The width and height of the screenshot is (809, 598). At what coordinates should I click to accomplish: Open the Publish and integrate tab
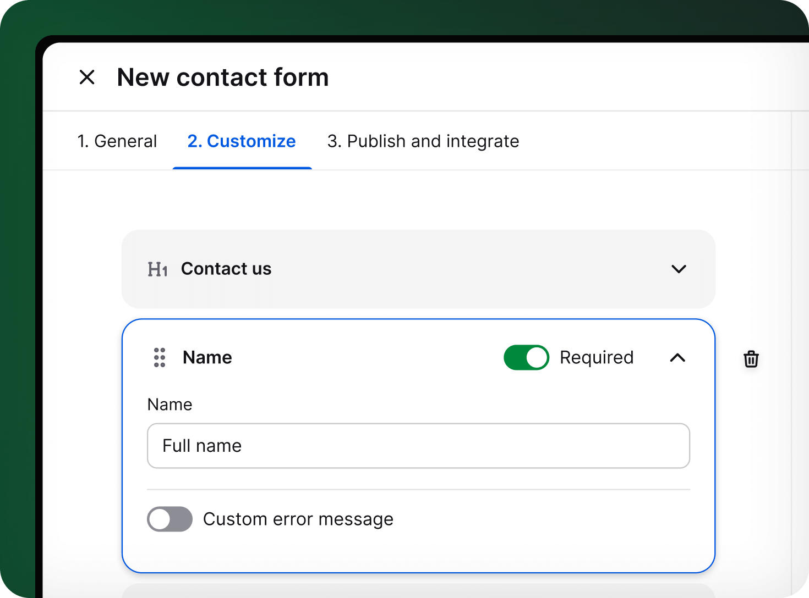(x=423, y=141)
